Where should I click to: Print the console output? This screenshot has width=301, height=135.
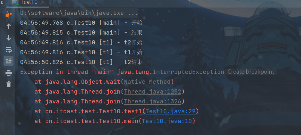pos(8,73)
